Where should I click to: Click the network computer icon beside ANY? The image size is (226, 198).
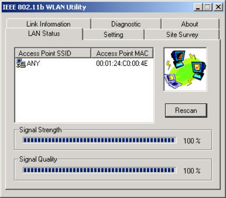(x=21, y=63)
